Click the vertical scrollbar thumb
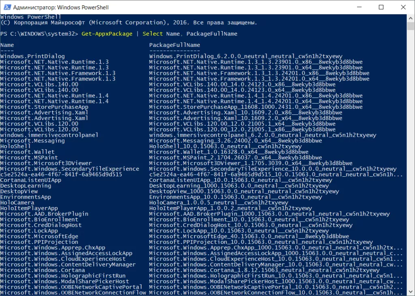Image resolution: width=415 pixels, height=296 pixels. [x=411, y=26]
